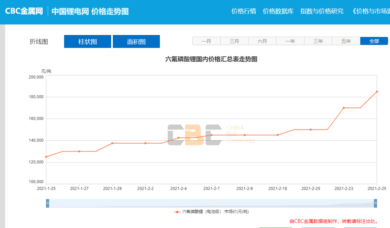
Task: Click the 2021-2-9 data point
Action: coord(245,135)
